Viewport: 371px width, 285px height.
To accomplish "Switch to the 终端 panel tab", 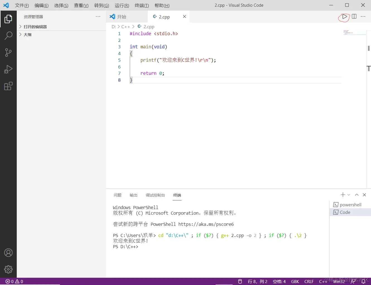I will click(177, 195).
